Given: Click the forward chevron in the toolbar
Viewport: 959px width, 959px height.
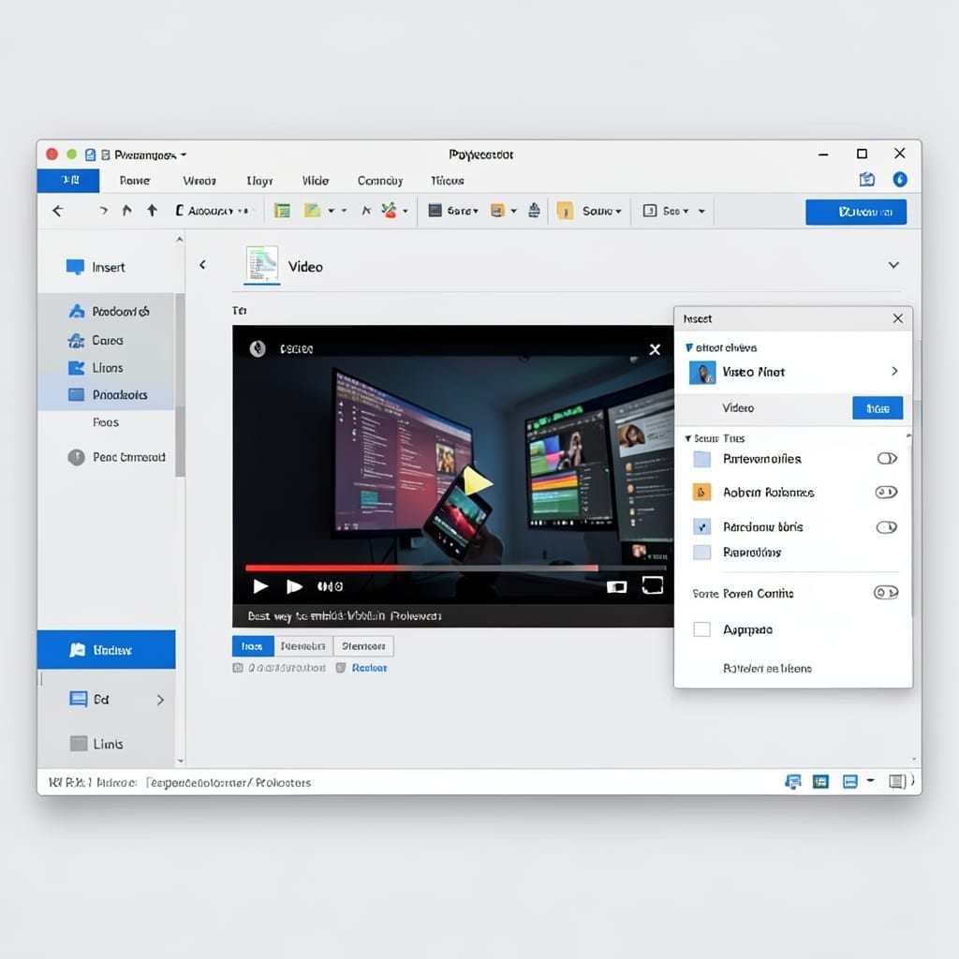Looking at the screenshot, I should (x=103, y=211).
